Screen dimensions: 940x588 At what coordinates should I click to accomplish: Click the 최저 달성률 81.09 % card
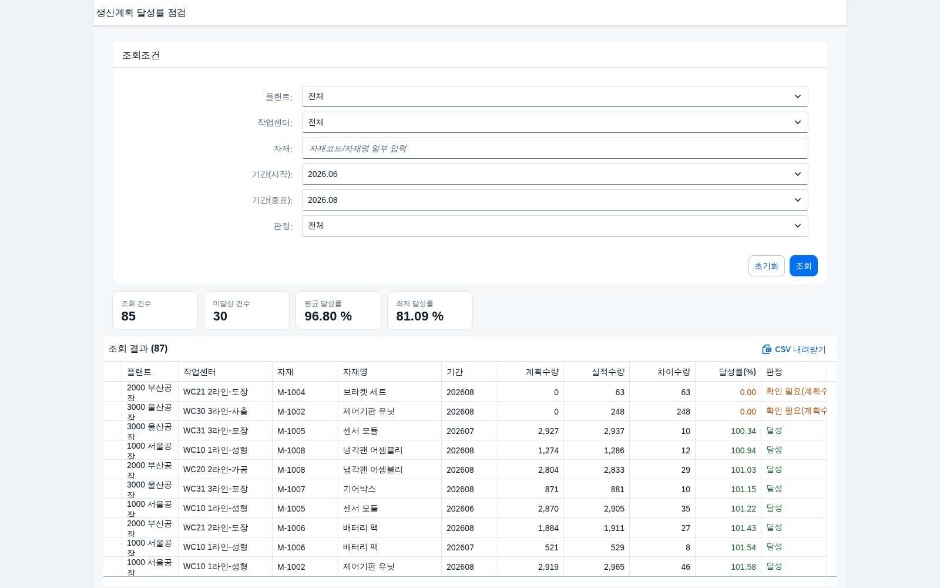pos(430,310)
